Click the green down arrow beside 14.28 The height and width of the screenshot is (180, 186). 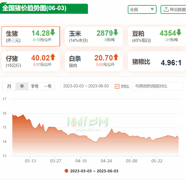click(53, 32)
